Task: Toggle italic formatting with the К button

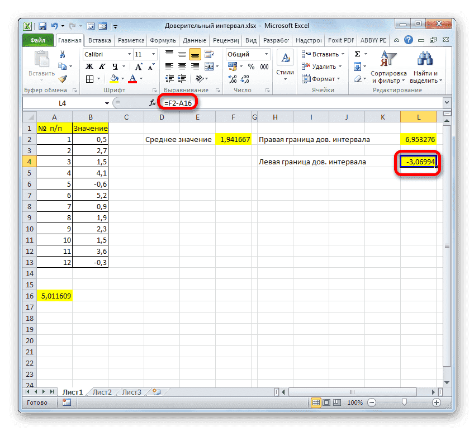Action: pyautogui.click(x=102, y=66)
